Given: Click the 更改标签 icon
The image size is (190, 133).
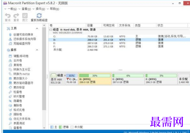Looking at the screenshot, I should [x=10, y=87].
